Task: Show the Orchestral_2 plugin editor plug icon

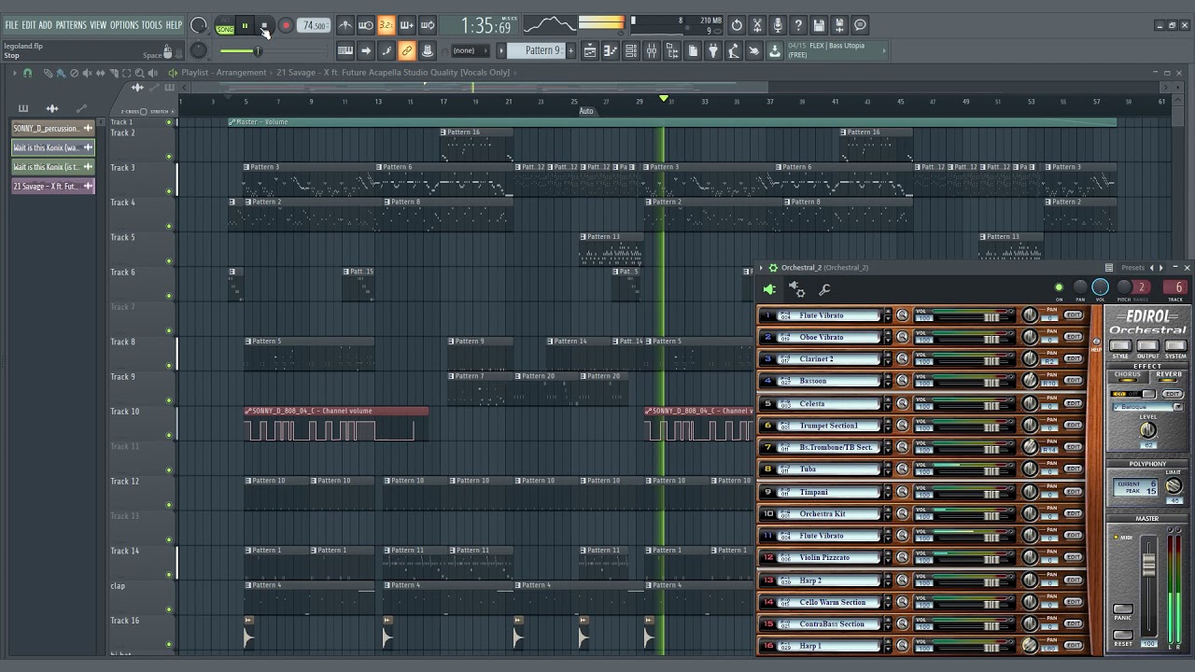Action: [x=769, y=289]
